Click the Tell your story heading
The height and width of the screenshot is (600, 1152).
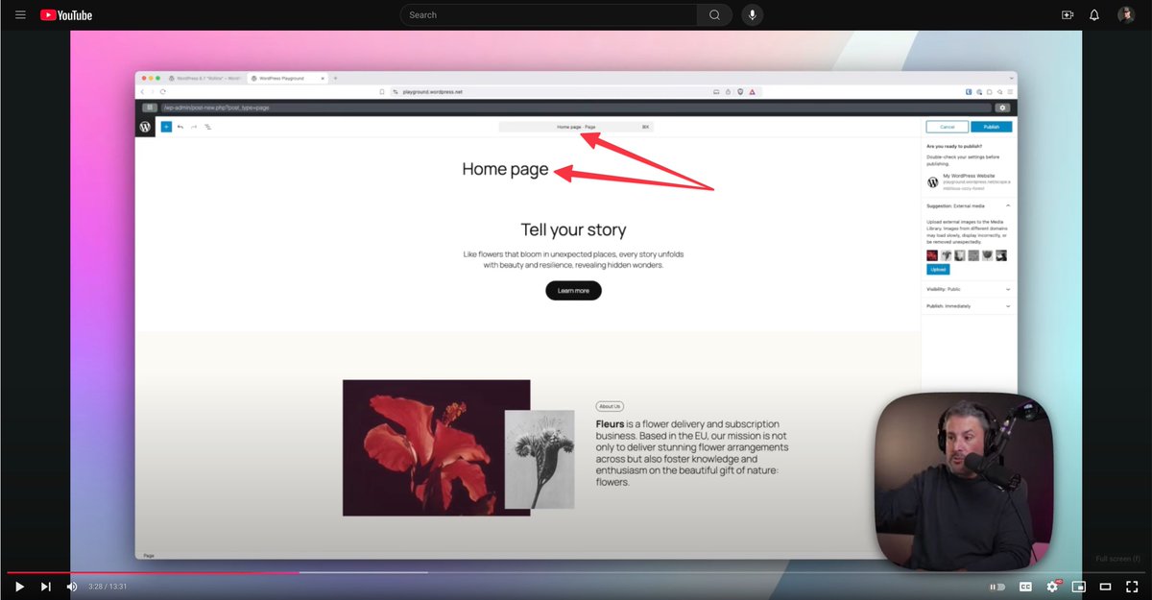[573, 230]
